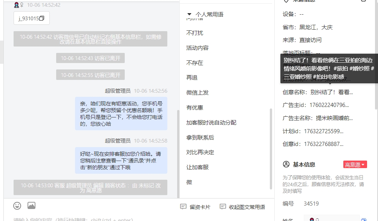Select the 不存在 quick phrase

pyautogui.click(x=195, y=63)
